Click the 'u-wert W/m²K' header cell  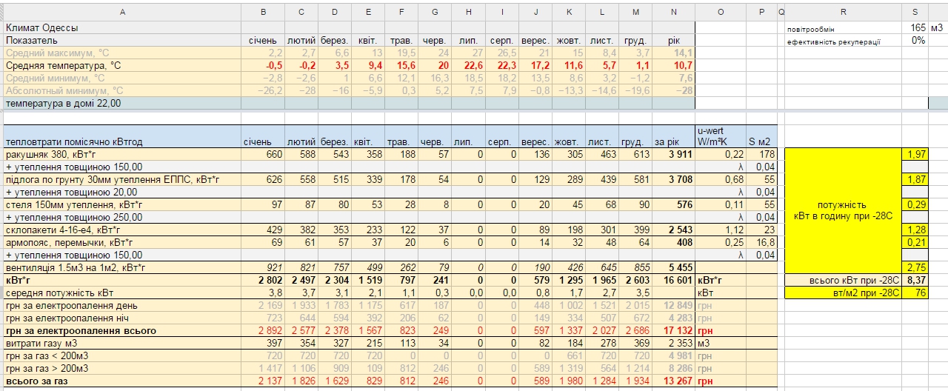point(721,136)
